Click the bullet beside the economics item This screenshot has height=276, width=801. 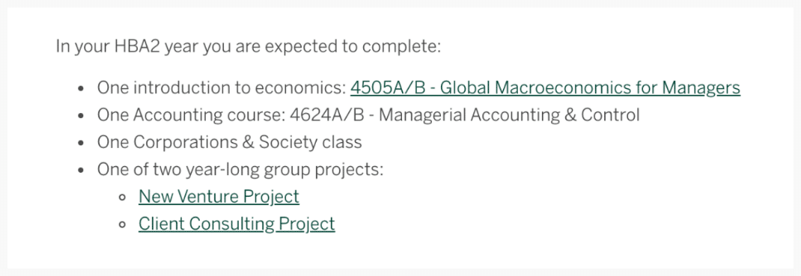tap(81, 89)
